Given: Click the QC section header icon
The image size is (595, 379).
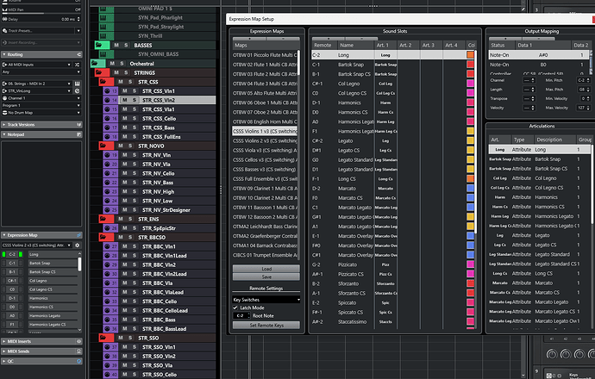Looking at the screenshot, I should coord(79,361).
